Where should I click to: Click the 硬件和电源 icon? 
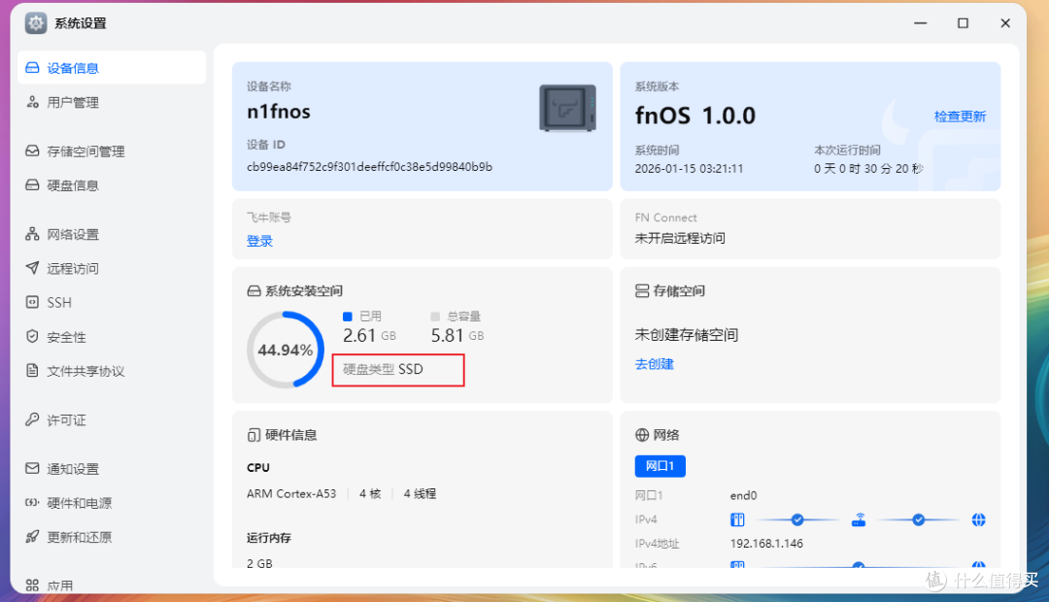(32, 502)
